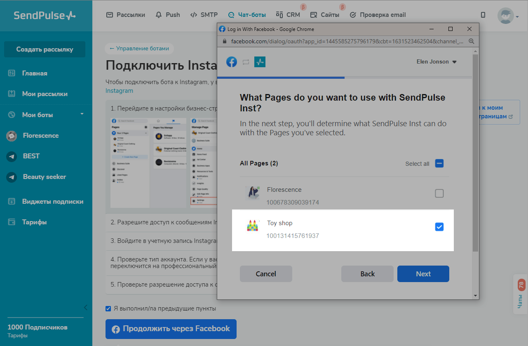Click the Главная sidebar icon

[x=12, y=73]
